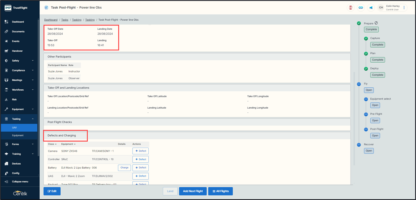
Task: Click Add Next Flight button
Action: click(x=193, y=191)
